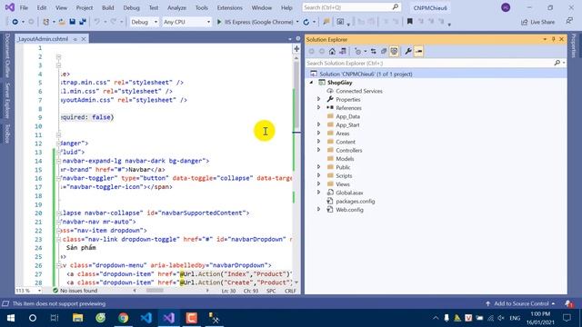Viewport: 582px width, 327px height.
Task: Expand the Areas folder
Action: [x=318, y=134]
